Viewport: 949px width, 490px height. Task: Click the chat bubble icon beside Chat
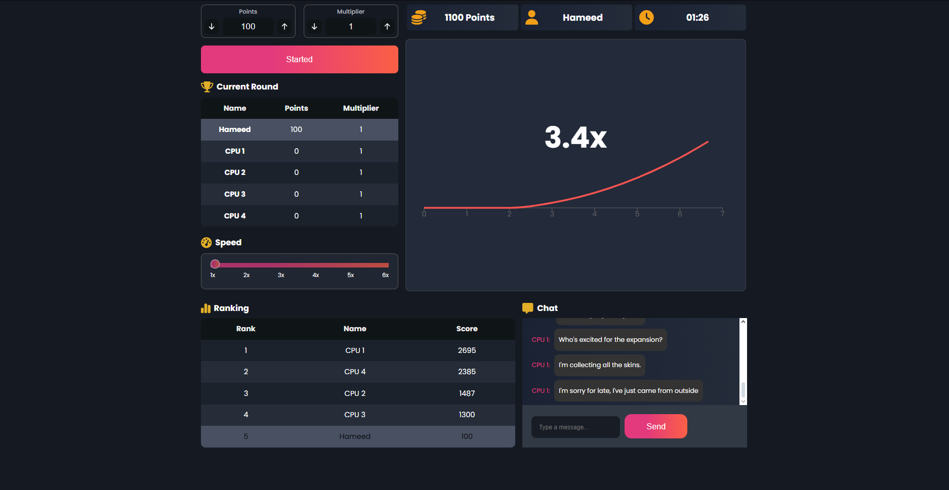coord(527,307)
